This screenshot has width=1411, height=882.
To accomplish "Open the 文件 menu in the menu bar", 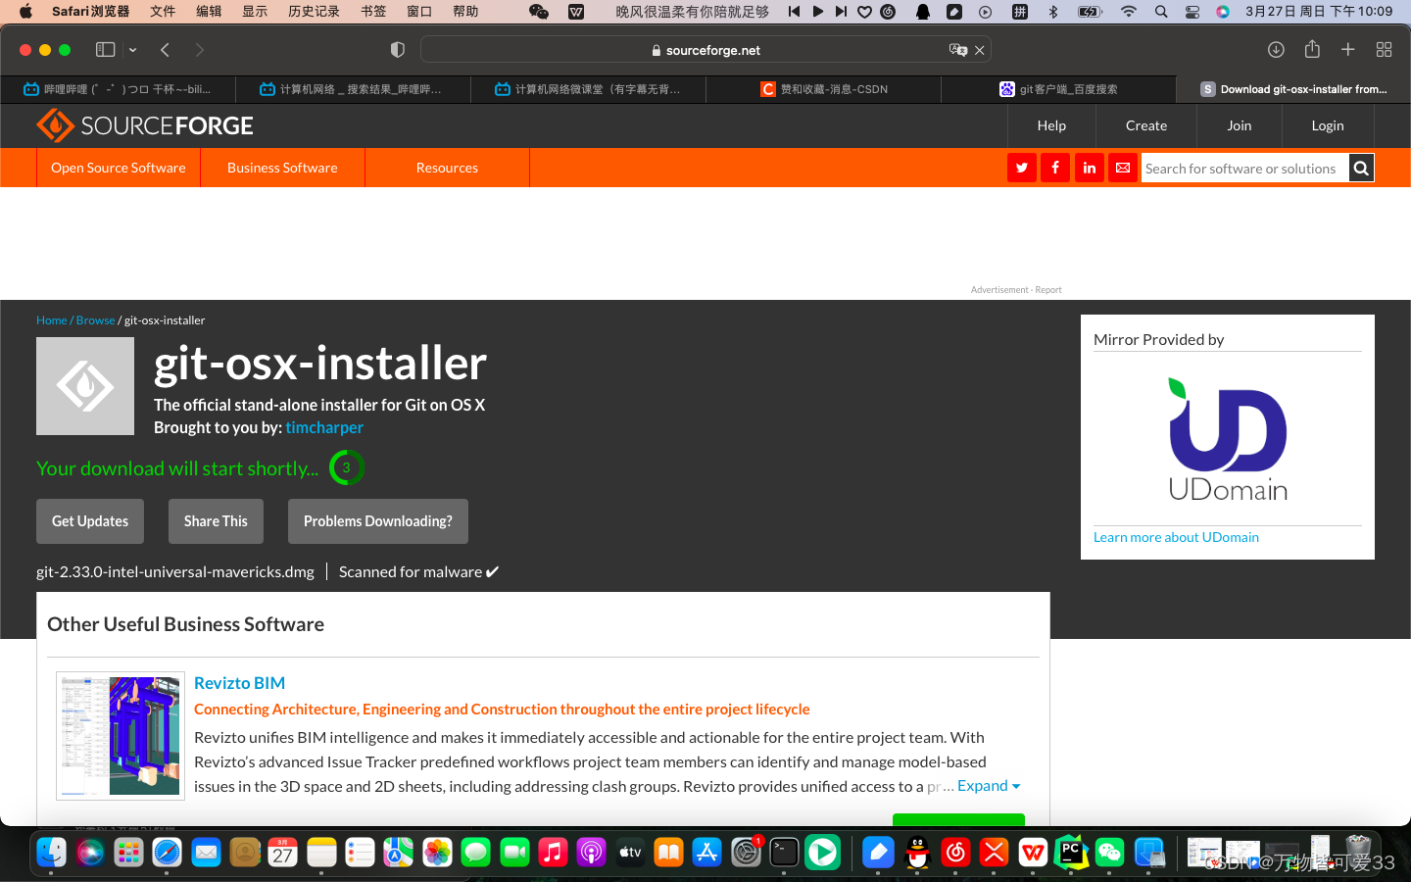I will (163, 12).
